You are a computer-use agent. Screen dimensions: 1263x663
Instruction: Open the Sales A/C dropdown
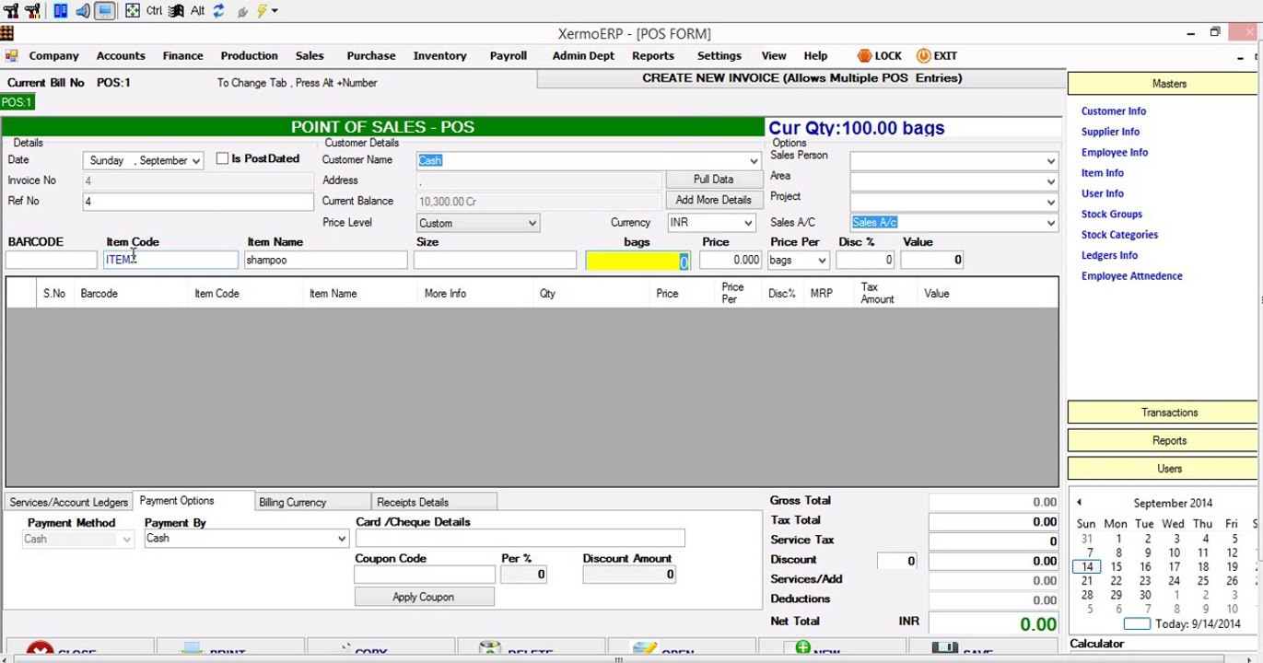tap(1050, 223)
